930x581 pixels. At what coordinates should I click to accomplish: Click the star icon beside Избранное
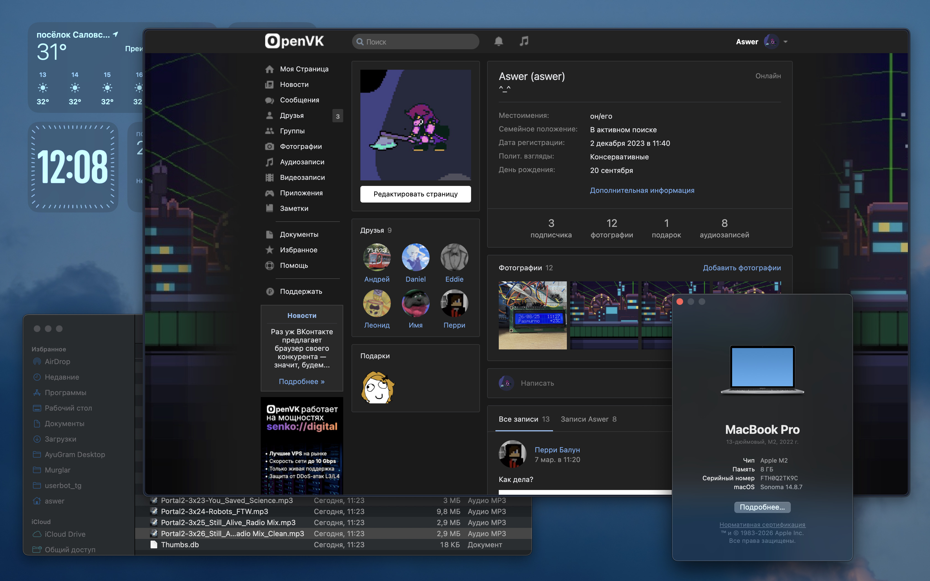coord(269,250)
